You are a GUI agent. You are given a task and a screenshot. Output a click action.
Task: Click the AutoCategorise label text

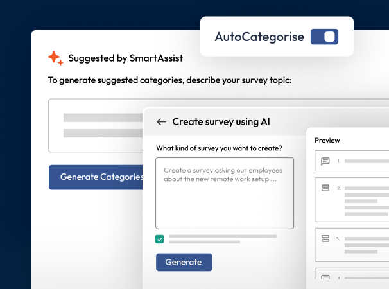click(x=259, y=37)
